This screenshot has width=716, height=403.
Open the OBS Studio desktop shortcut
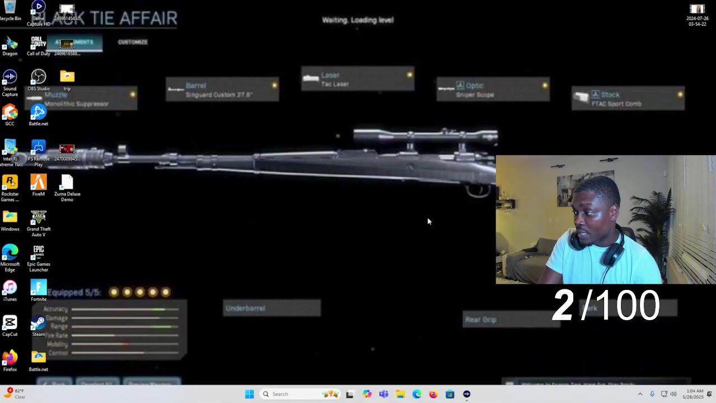coord(38,77)
